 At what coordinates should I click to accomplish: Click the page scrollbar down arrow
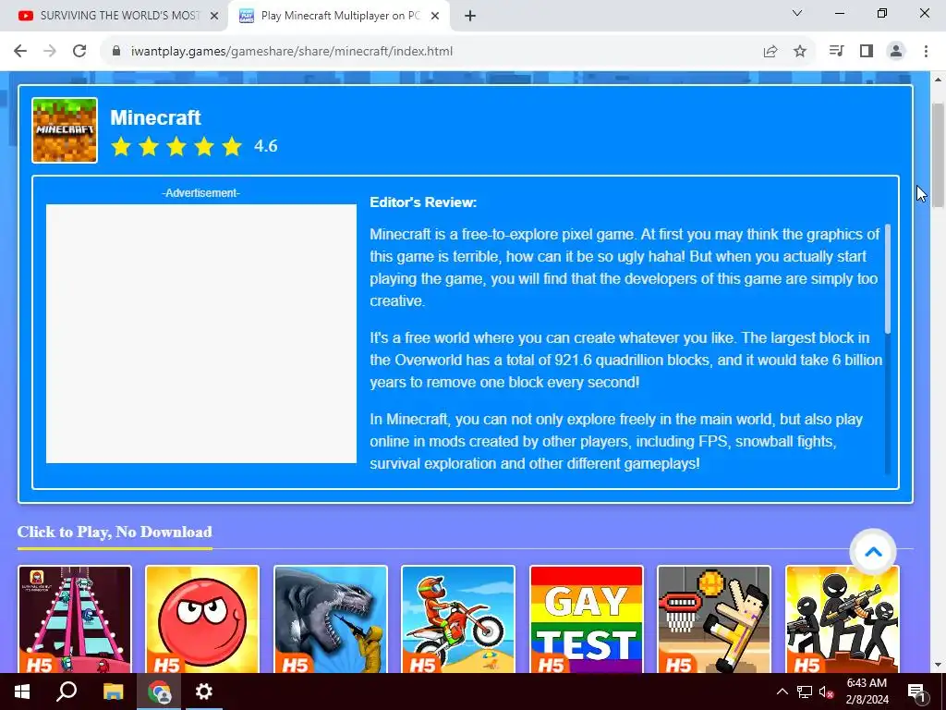(x=939, y=665)
